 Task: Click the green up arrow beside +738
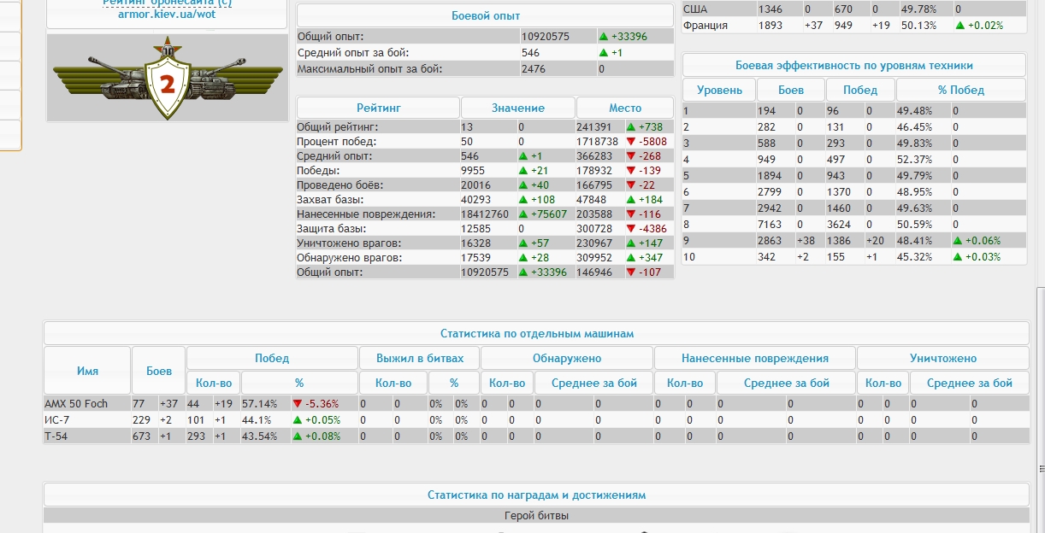(x=631, y=127)
